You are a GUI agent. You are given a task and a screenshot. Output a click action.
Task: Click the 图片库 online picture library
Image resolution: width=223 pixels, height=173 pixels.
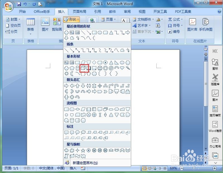coord(192,24)
